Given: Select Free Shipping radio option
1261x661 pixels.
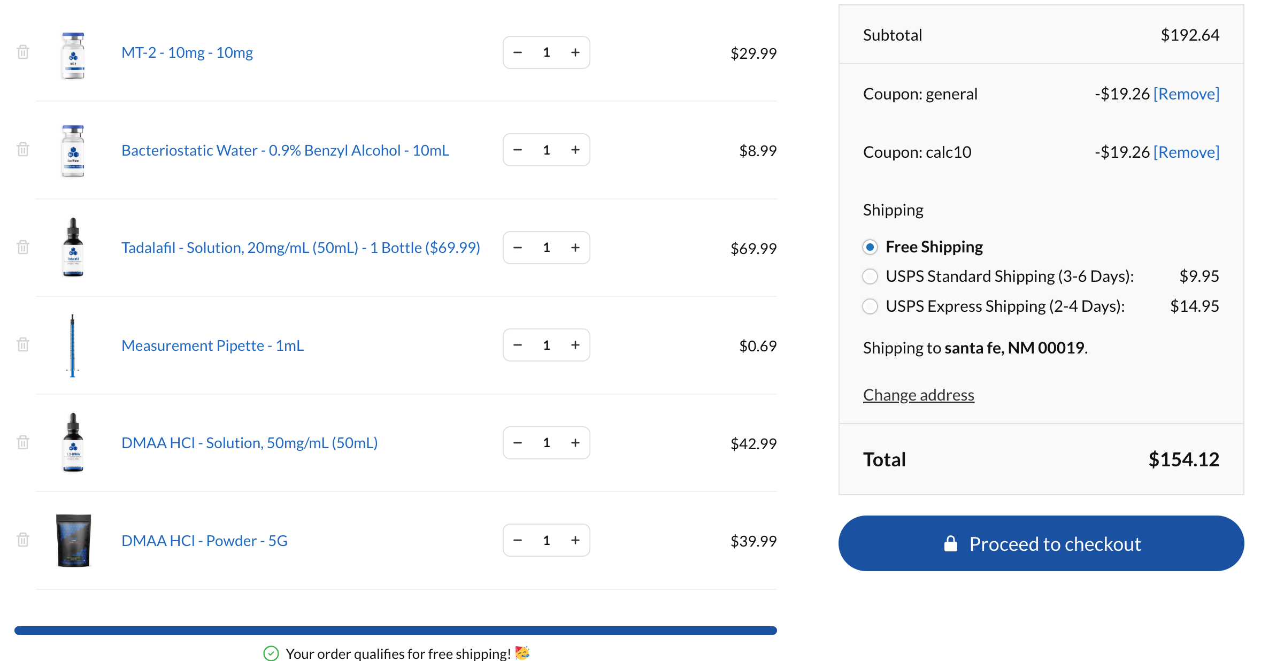Looking at the screenshot, I should [870, 247].
